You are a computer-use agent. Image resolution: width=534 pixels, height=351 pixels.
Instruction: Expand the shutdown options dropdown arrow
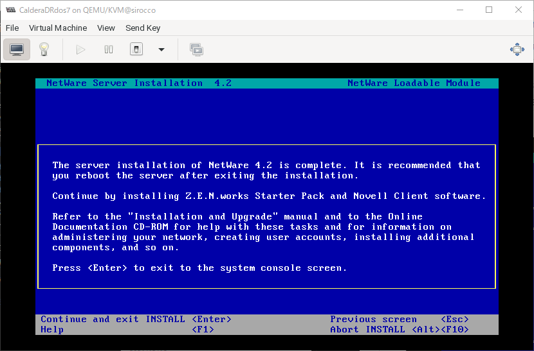click(161, 49)
